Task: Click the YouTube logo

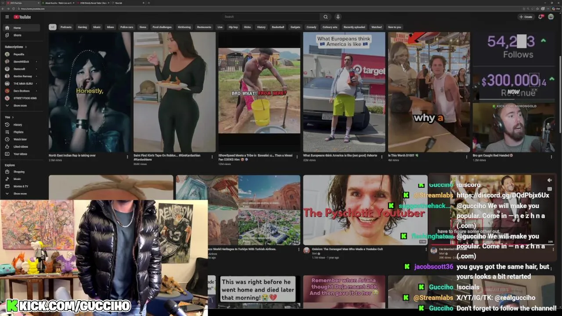Action: pos(22,17)
